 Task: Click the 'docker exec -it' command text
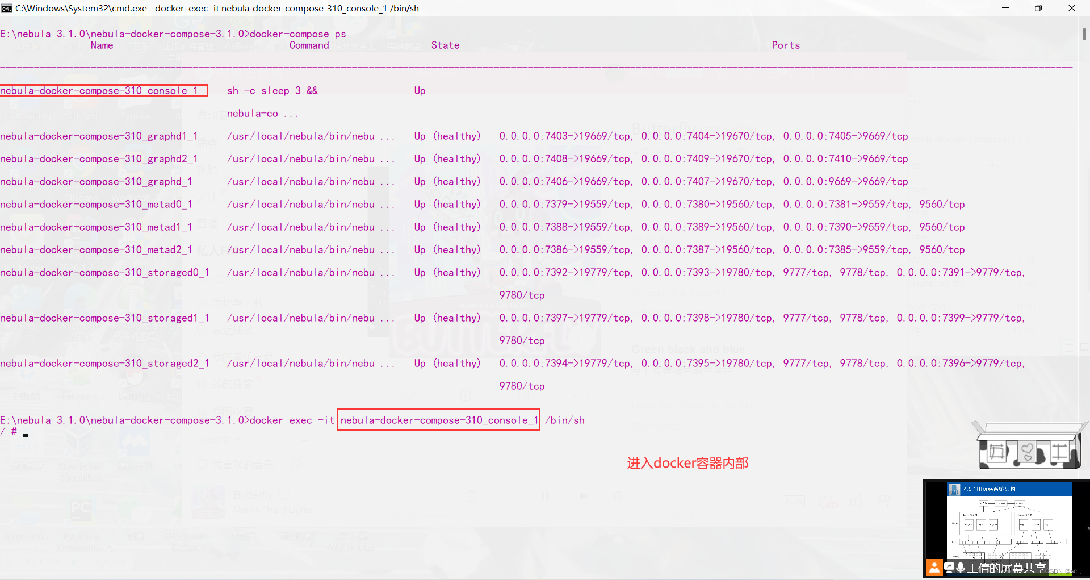click(x=292, y=420)
